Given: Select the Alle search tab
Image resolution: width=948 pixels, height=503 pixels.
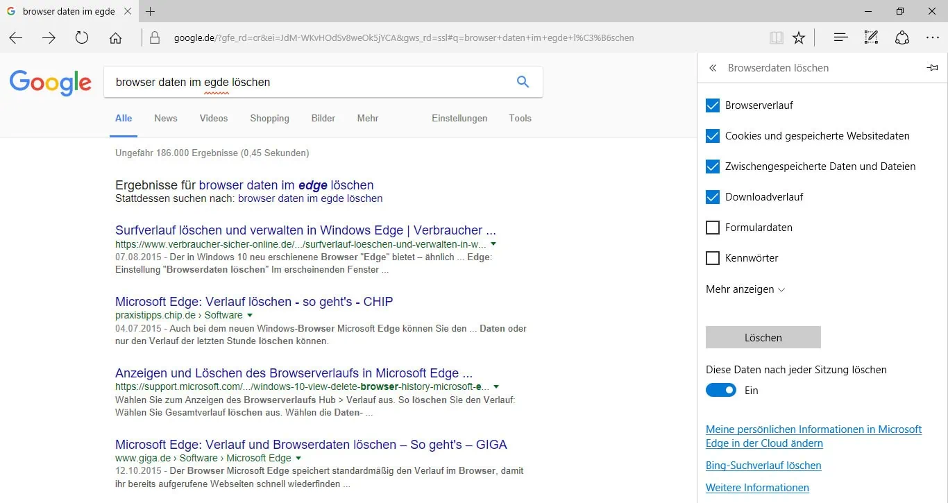Looking at the screenshot, I should pyautogui.click(x=124, y=118).
